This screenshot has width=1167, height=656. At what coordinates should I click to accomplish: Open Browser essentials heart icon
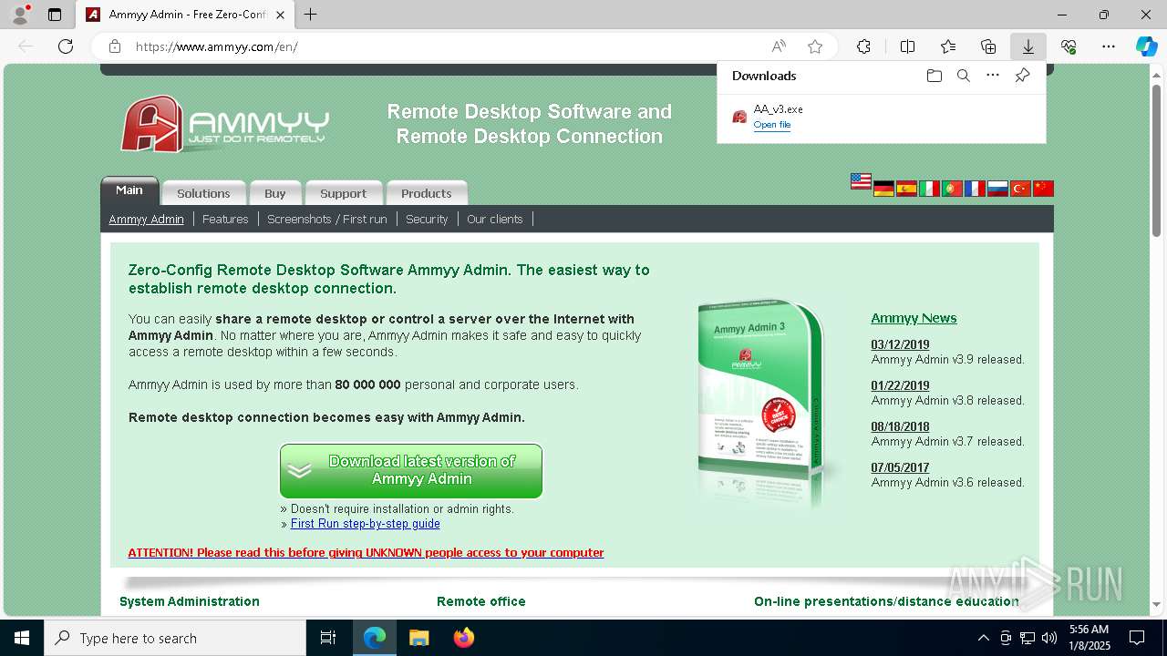pos(1069,46)
